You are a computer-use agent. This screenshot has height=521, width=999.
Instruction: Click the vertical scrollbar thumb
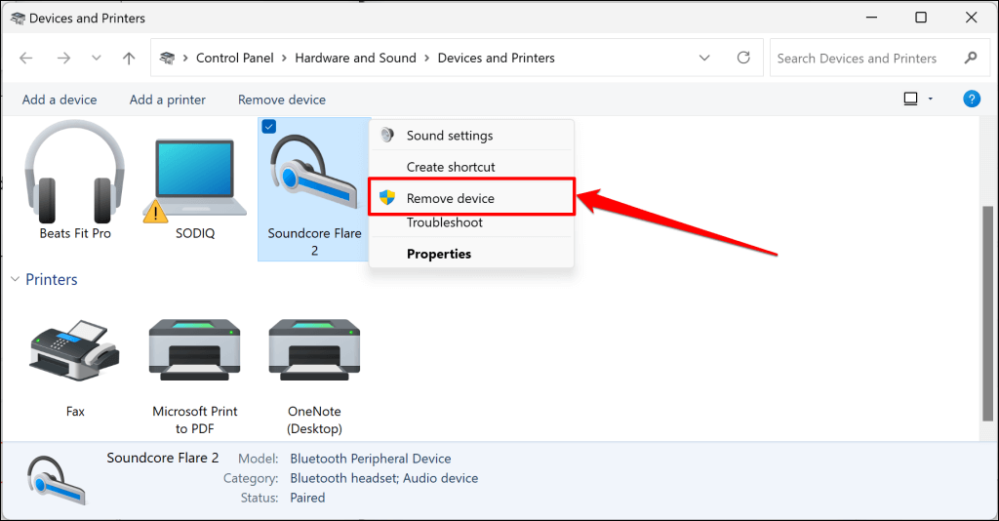[x=987, y=313]
